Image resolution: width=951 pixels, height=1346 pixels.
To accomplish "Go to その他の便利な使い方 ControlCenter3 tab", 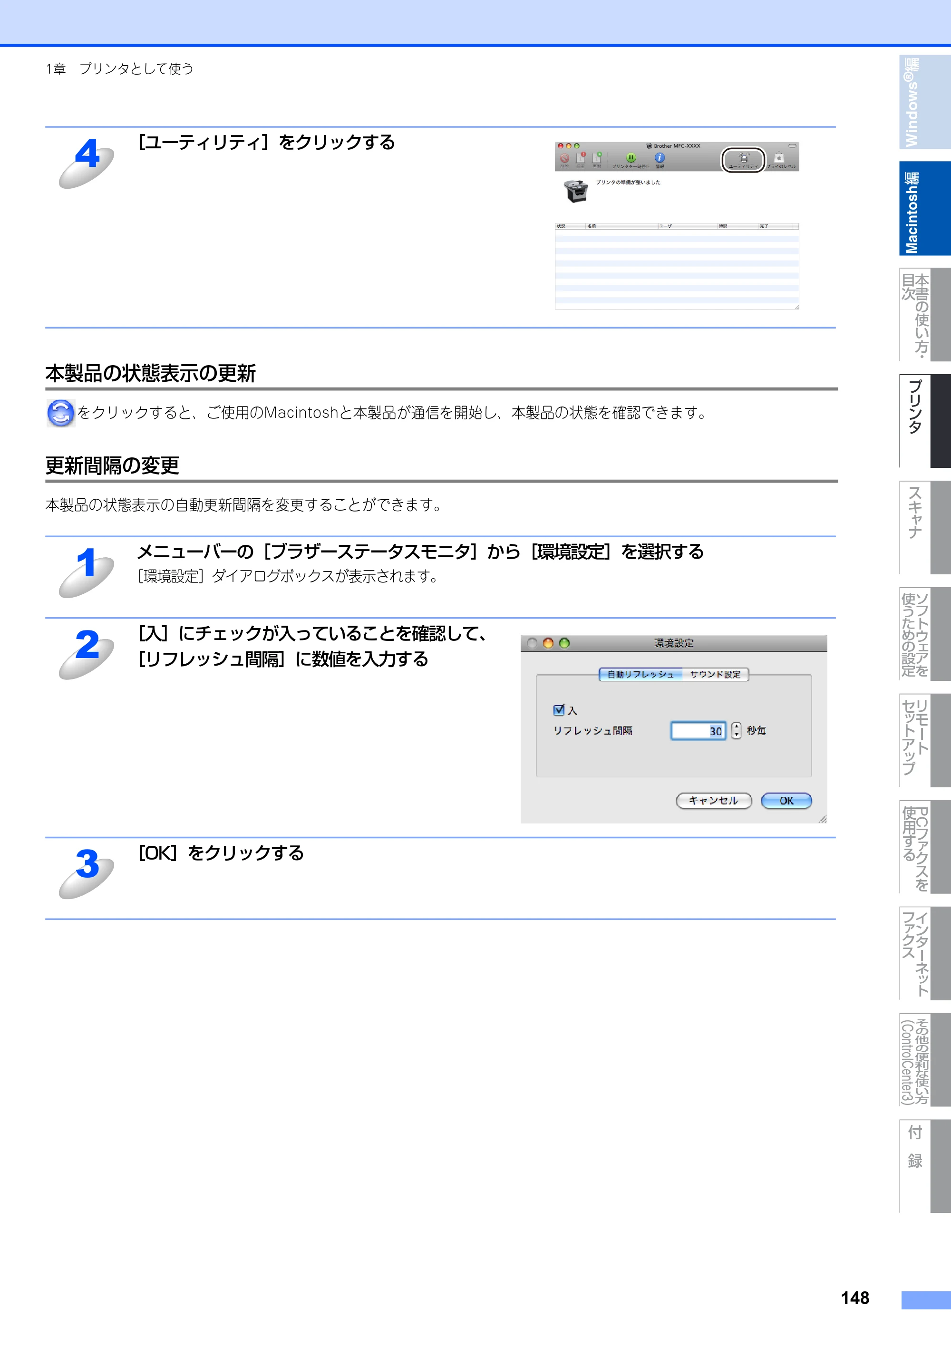I will click(925, 1059).
